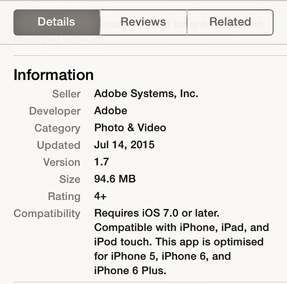Tap the Size label
This screenshot has height=284, width=287.
click(x=70, y=179)
